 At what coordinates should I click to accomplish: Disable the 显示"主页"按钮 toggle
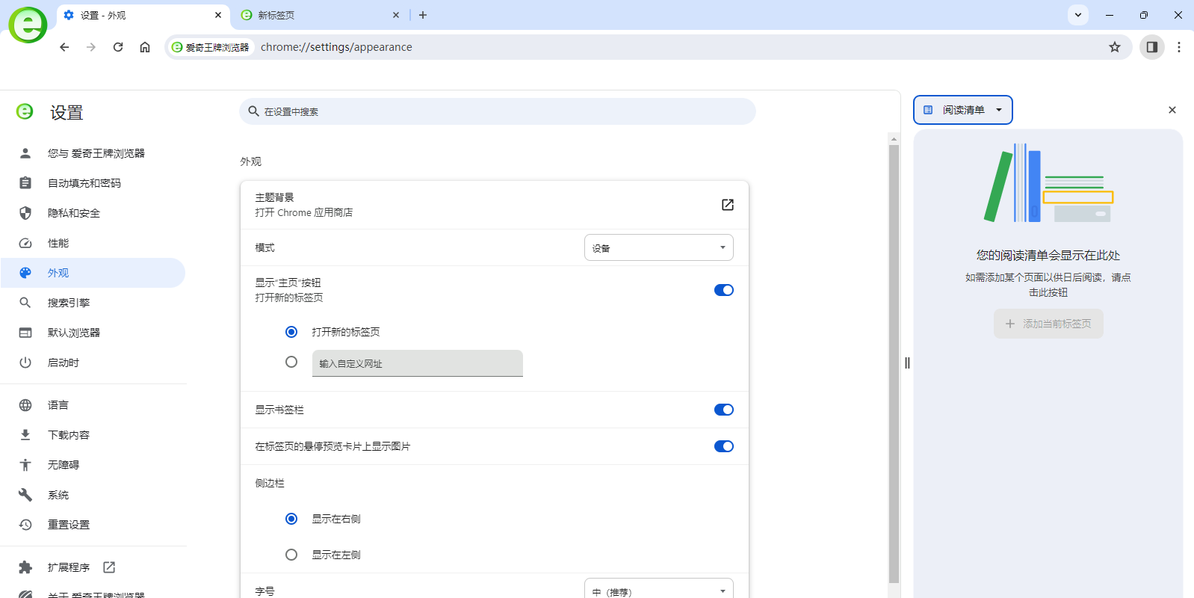click(x=723, y=290)
